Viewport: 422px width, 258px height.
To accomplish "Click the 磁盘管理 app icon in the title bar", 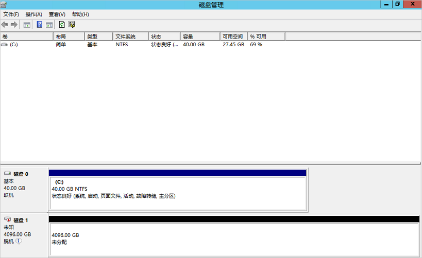I will coord(4,4).
